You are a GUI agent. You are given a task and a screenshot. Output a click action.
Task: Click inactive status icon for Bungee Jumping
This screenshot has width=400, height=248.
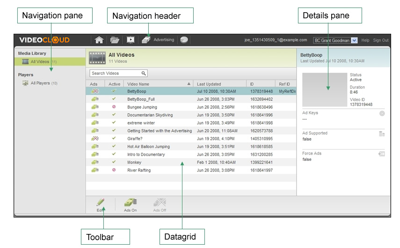coord(114,107)
